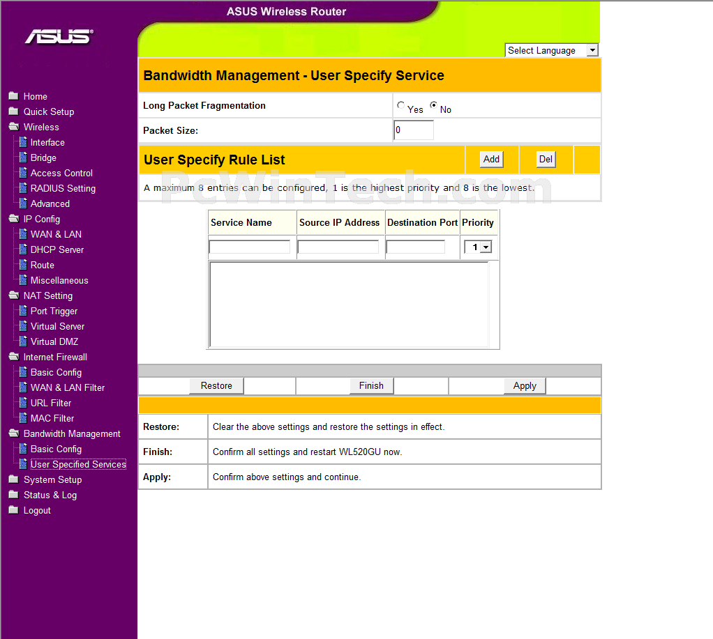Click the Service Name input field

(249, 247)
